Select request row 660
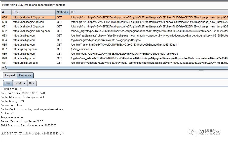228x142 pixels. [114, 22]
